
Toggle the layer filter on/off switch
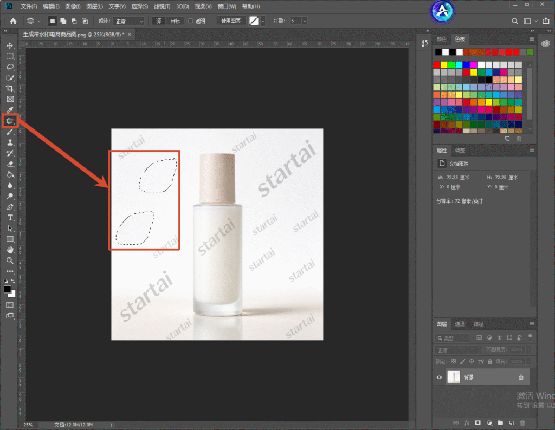coord(530,337)
